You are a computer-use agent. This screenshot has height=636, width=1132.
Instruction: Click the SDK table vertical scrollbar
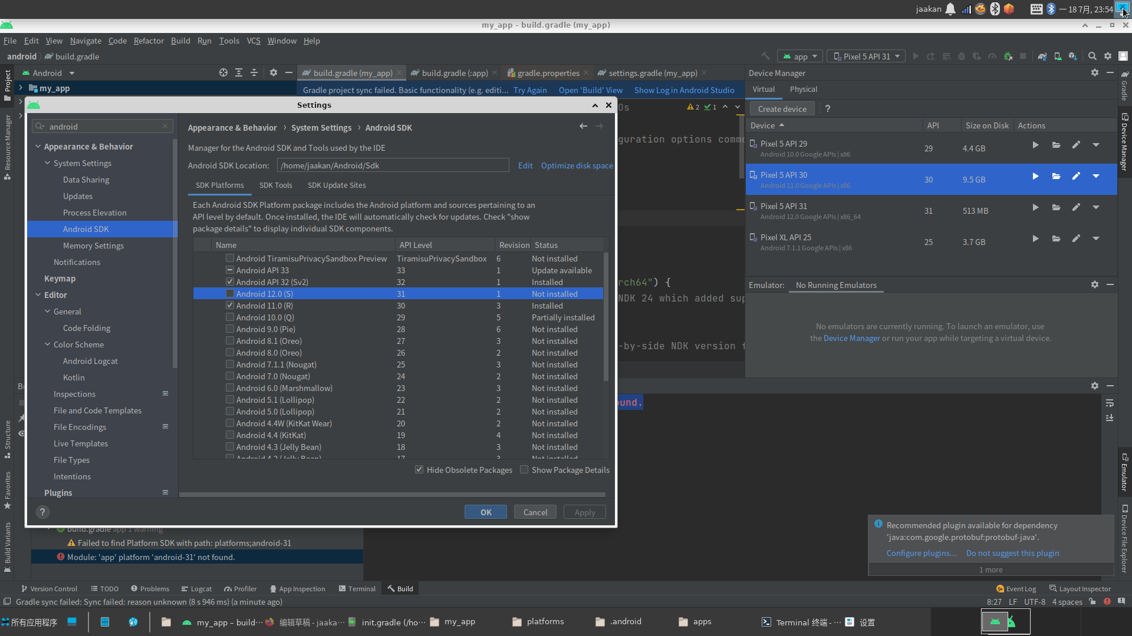606,317
